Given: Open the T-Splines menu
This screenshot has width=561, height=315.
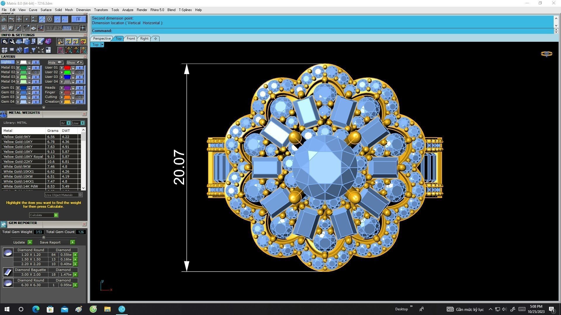Looking at the screenshot, I should tap(185, 10).
